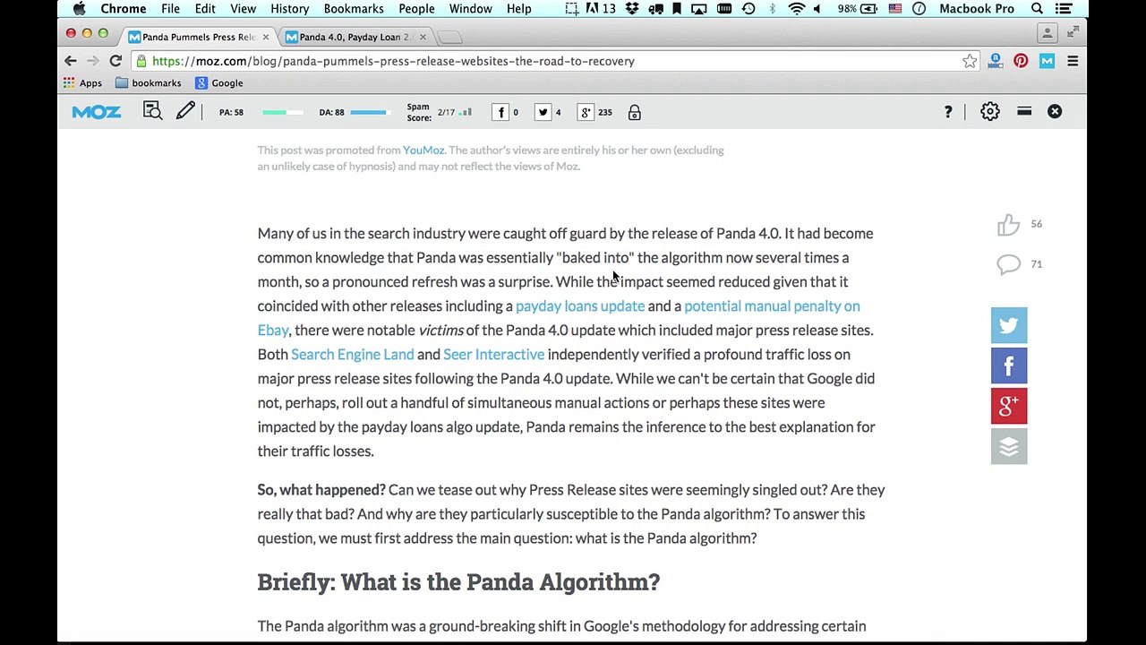
Task: Open the Window menu
Action: (x=470, y=8)
